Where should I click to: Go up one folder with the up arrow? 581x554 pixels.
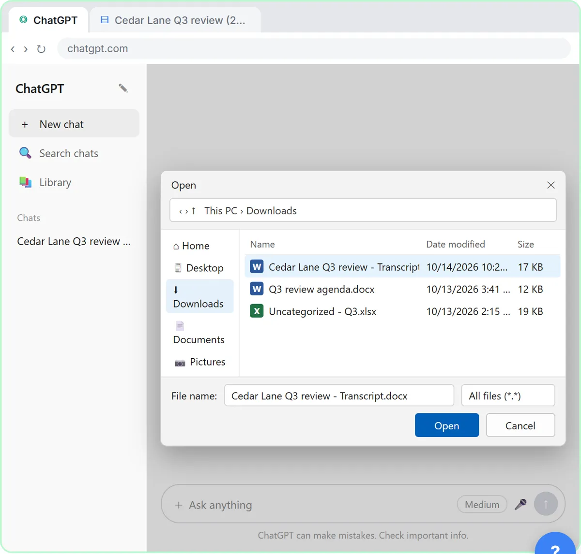(x=194, y=211)
